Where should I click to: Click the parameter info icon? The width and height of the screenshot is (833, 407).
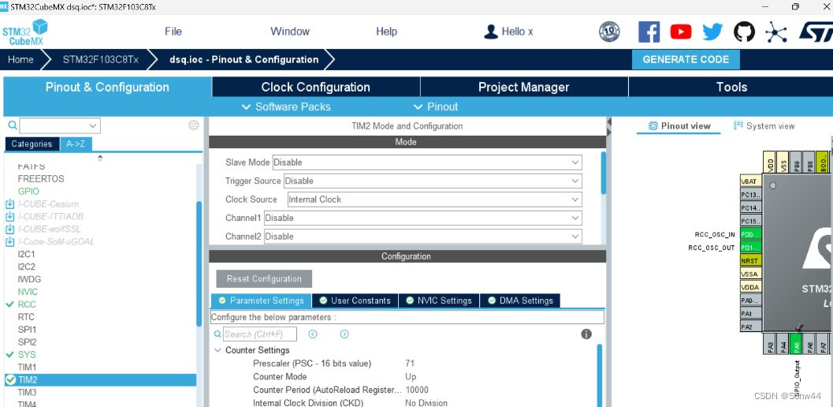(x=586, y=334)
